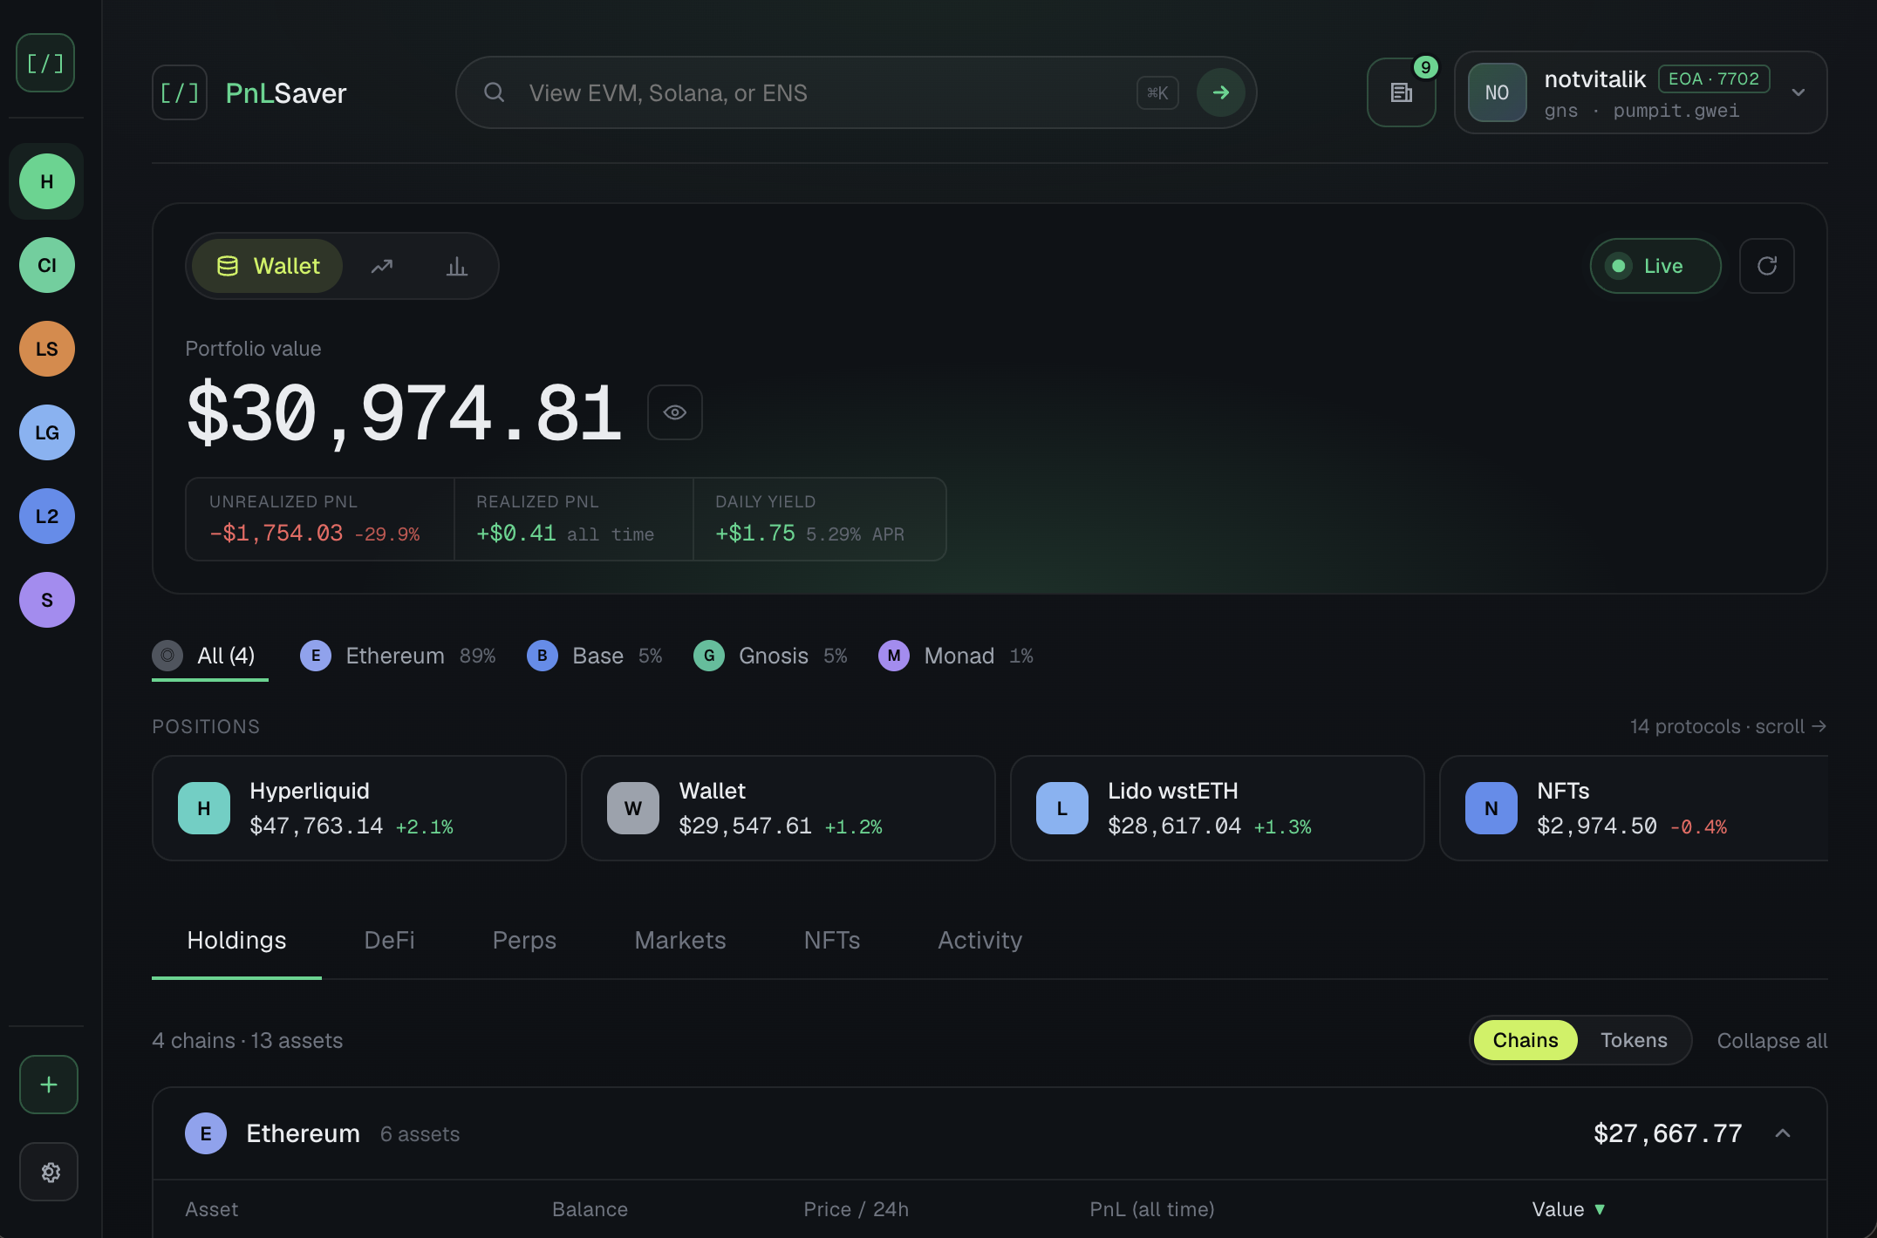Select the LS wallet avatar in sidebar
1877x1238 pixels.
47,349
